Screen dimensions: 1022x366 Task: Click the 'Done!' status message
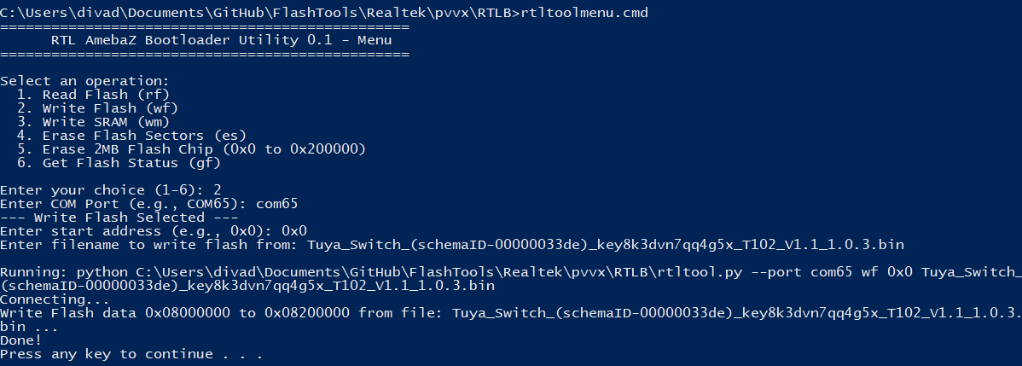pos(20,340)
